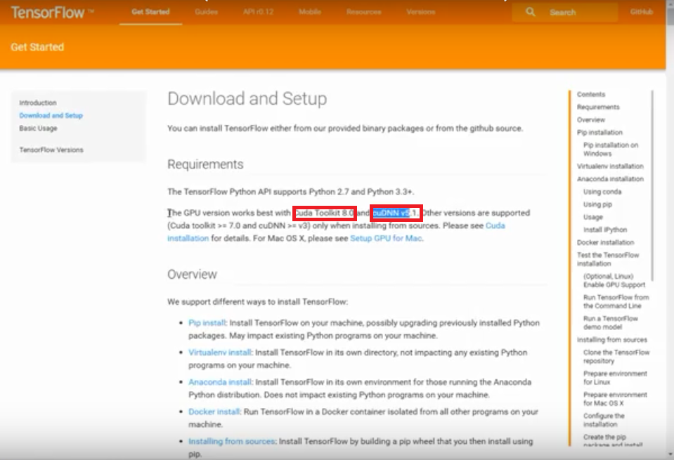Viewport: 674px width, 460px height.
Task: Select TensorFlow Versions in left sidebar
Action: click(x=51, y=150)
